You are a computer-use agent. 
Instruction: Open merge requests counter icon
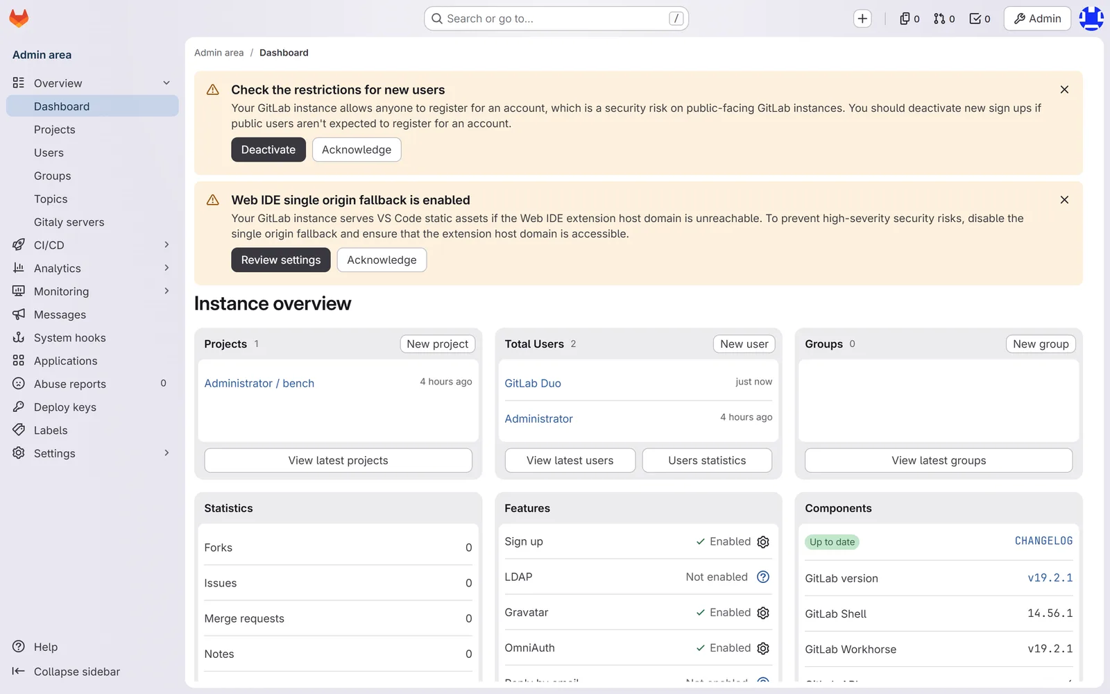tap(944, 19)
